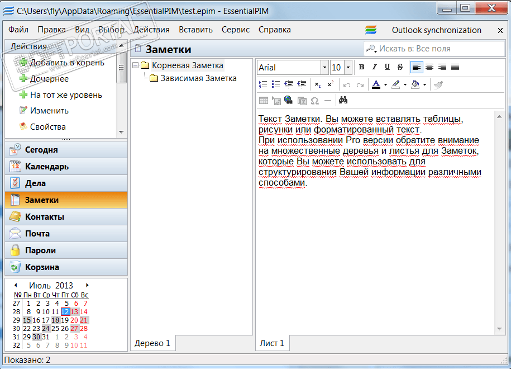Apply subscript formatting
Screen dimensions: 511x369
pos(318,84)
